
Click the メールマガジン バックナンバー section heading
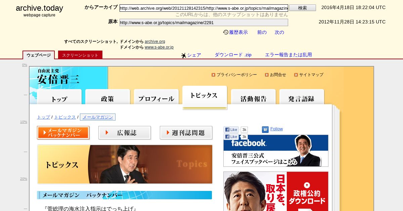coord(124,195)
